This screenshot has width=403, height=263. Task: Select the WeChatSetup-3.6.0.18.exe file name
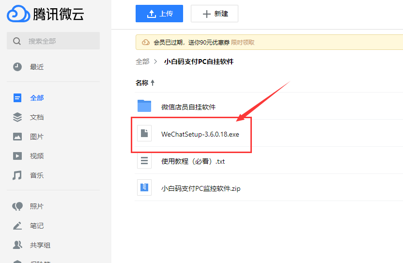(x=200, y=134)
